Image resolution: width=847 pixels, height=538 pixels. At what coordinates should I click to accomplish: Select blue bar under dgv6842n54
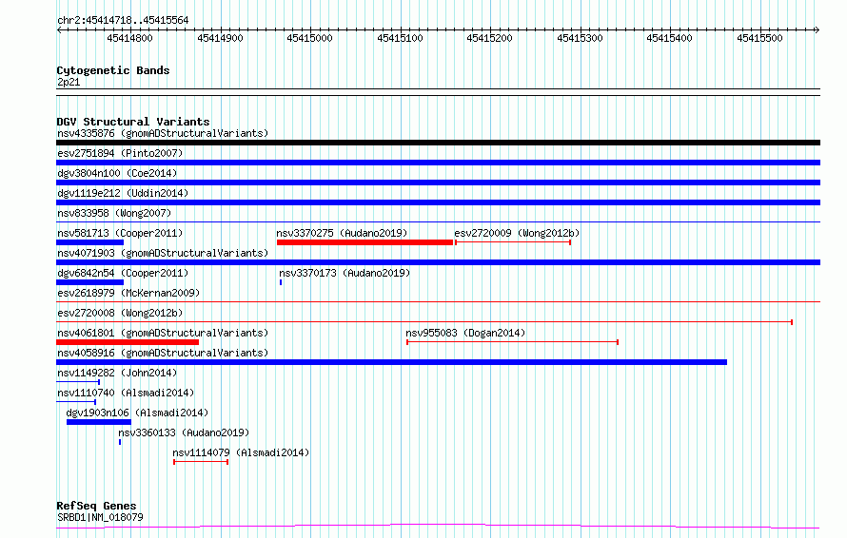pos(89,282)
